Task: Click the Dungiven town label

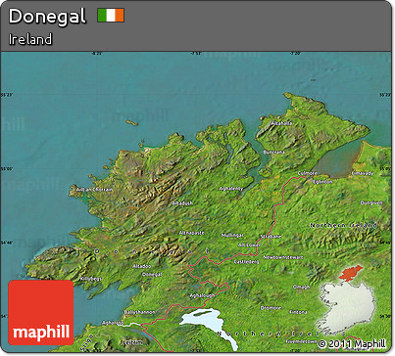Action: pyautogui.click(x=371, y=202)
